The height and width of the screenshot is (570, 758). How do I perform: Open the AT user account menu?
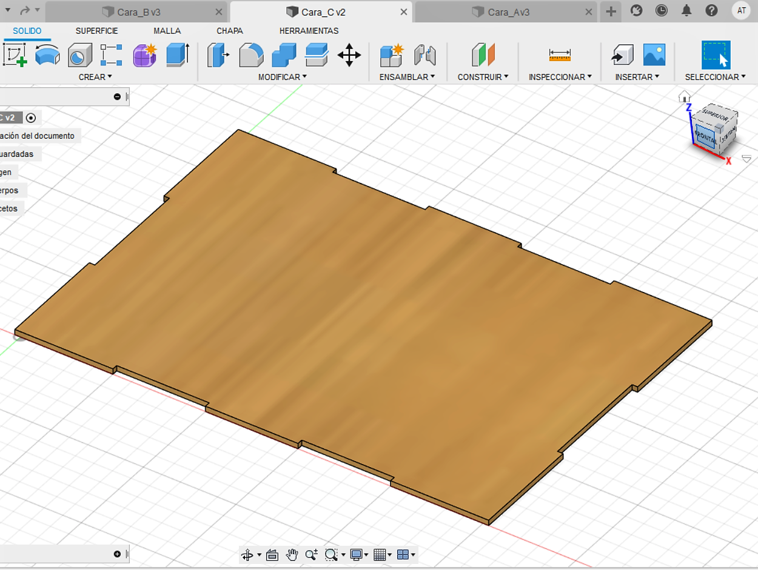point(742,10)
